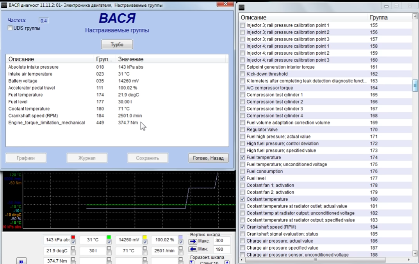Select the Battery voltage row in the measurements table
This screenshot has width=419, height=264.
coord(23,81)
